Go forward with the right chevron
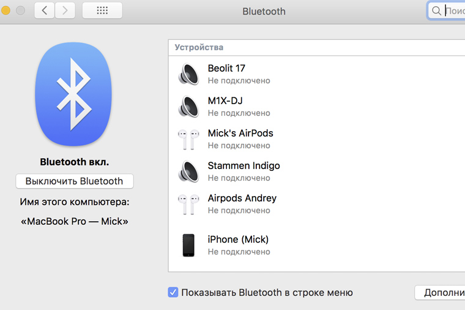Viewport: 465px width, 310px height. (65, 10)
